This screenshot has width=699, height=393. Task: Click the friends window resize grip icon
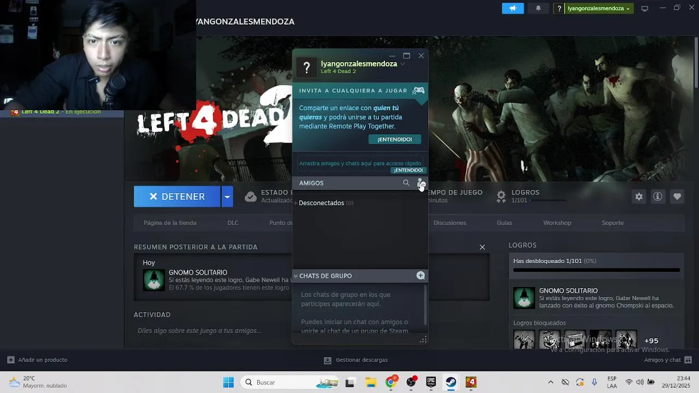[x=423, y=340]
